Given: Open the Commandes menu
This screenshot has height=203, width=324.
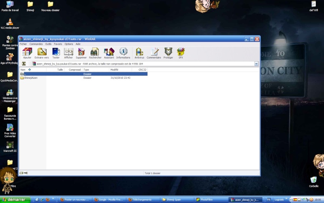Looking at the screenshot, I should tap(36, 44).
